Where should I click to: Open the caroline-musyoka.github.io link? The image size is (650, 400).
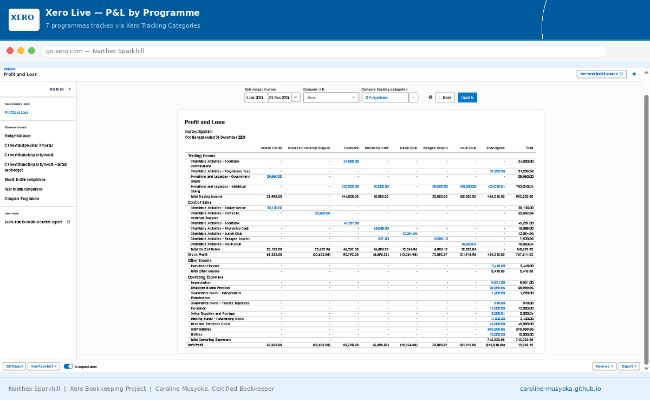point(561,389)
